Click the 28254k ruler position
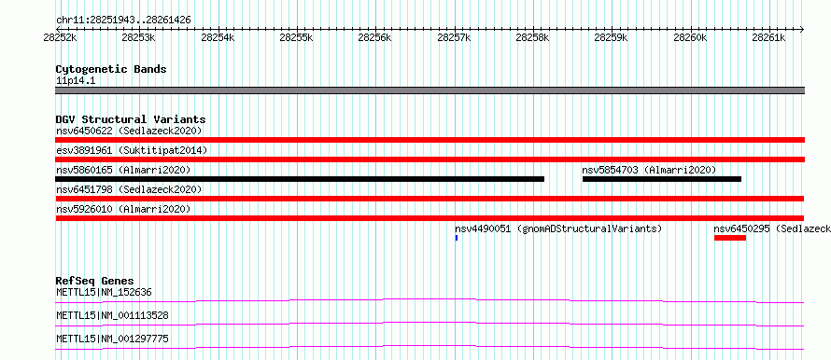831x360 pixels. coord(218,37)
